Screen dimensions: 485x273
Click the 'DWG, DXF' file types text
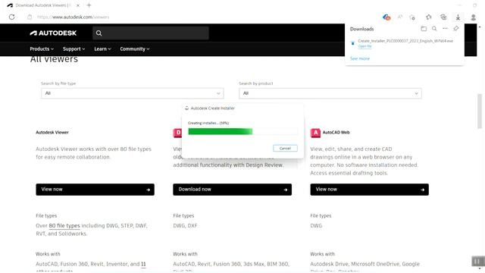click(x=185, y=226)
